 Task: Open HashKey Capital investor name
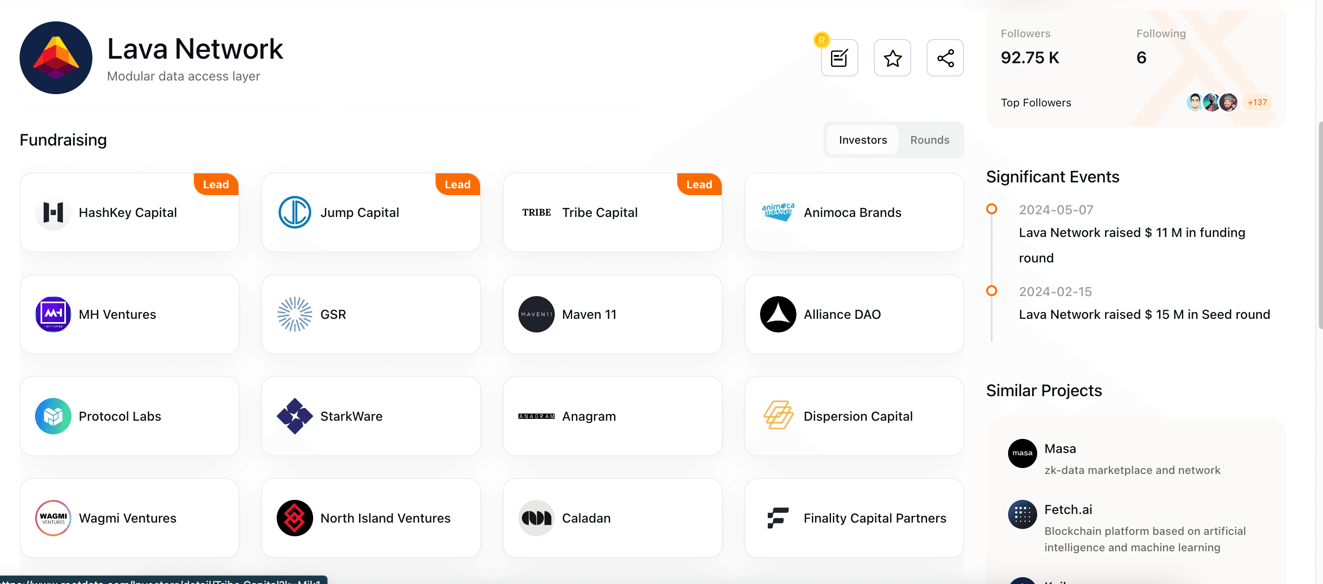coord(127,212)
